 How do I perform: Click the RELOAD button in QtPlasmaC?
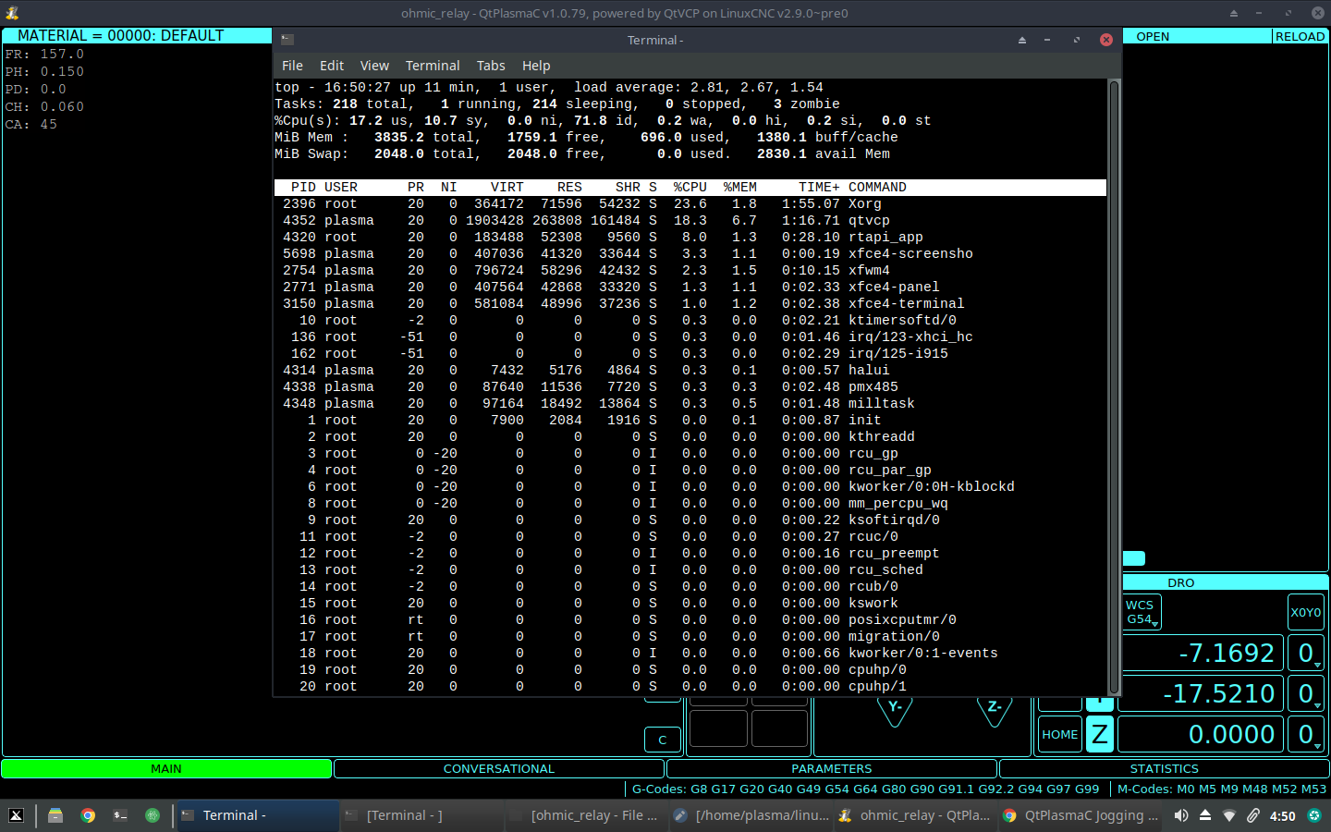(1300, 36)
